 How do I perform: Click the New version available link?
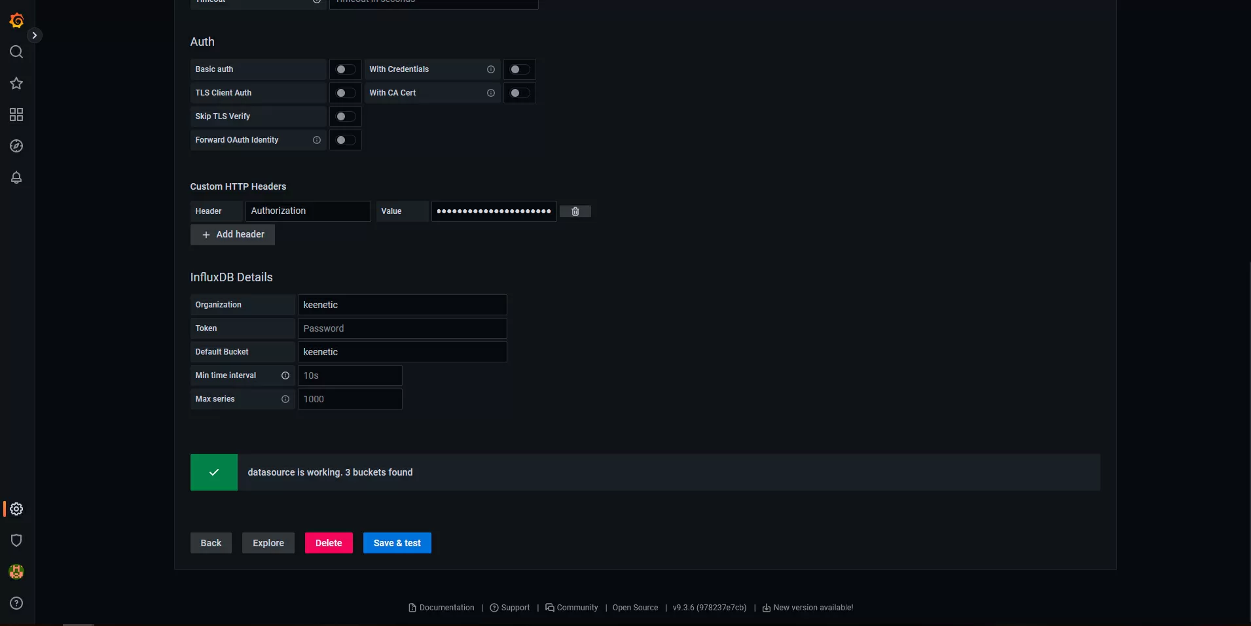coord(808,608)
